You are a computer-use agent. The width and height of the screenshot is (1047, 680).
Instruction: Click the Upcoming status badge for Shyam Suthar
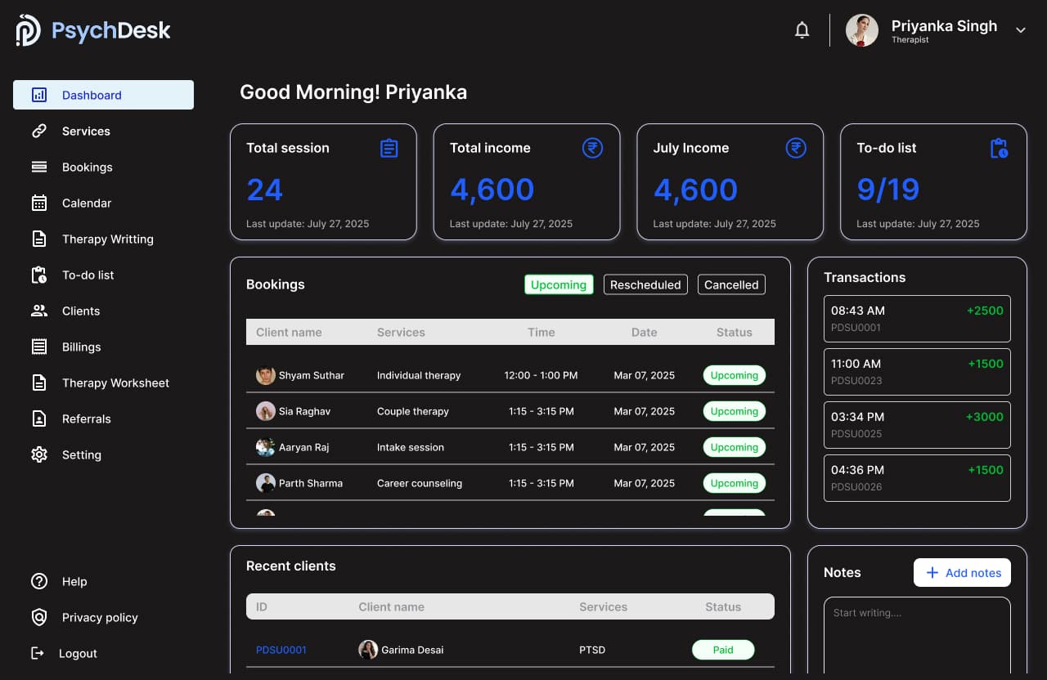734,375
